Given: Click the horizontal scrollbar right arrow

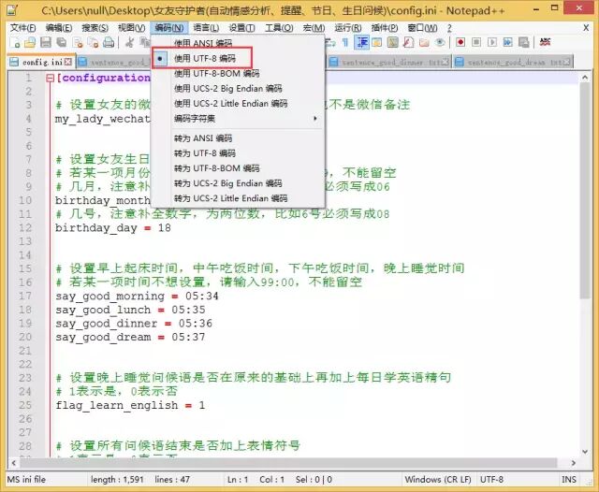Looking at the screenshot, I should point(574,463).
